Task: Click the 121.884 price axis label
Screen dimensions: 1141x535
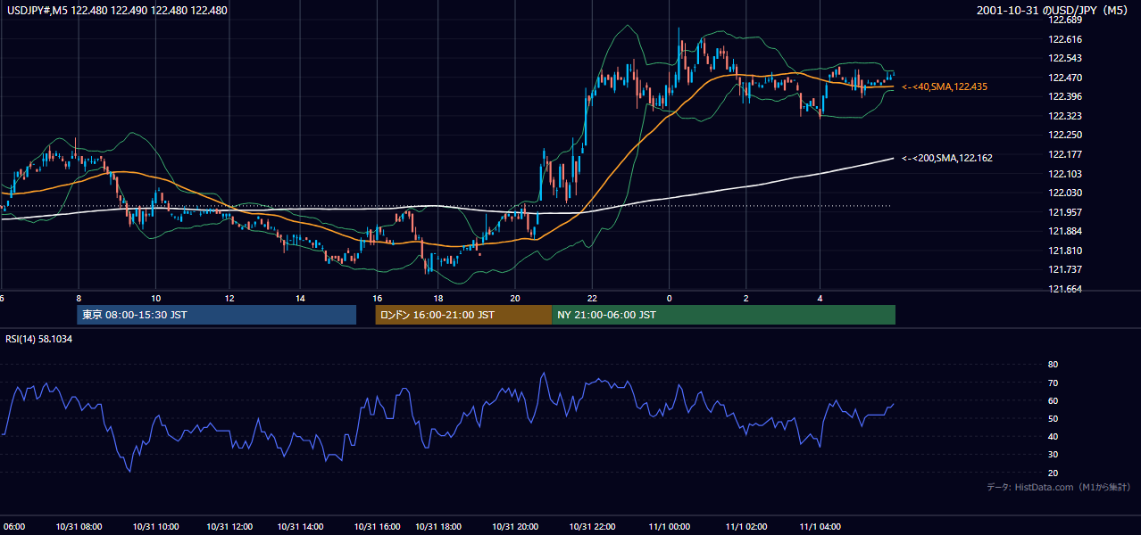Action: (x=1066, y=231)
